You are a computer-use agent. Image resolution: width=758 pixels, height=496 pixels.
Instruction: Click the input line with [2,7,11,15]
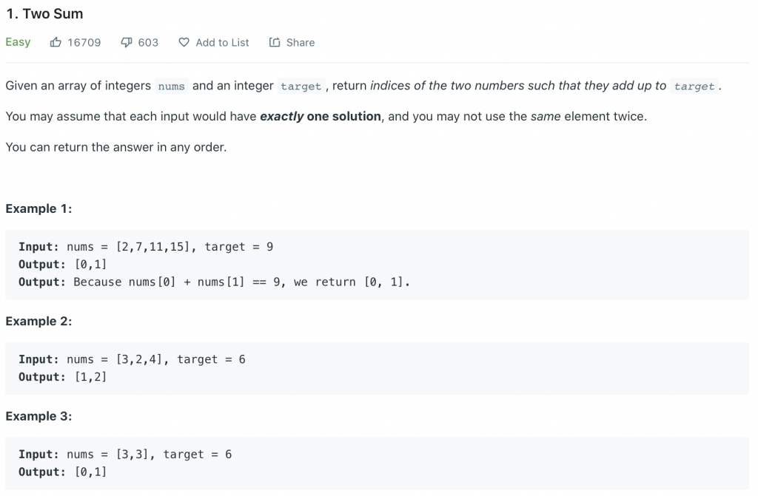pyautogui.click(x=146, y=247)
